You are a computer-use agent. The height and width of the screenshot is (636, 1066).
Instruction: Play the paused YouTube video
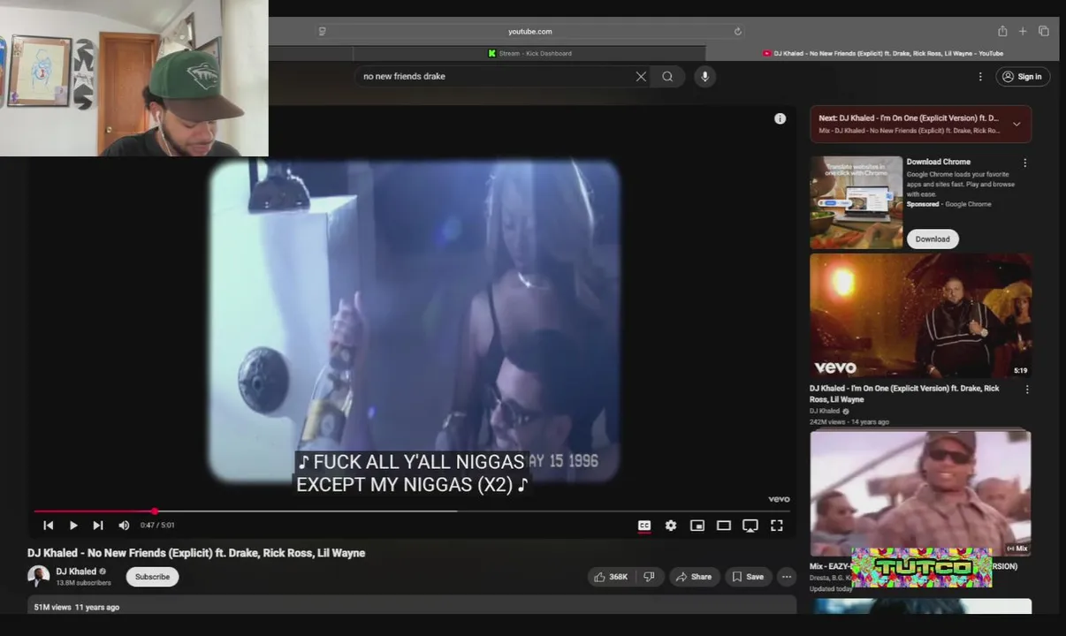pos(73,526)
